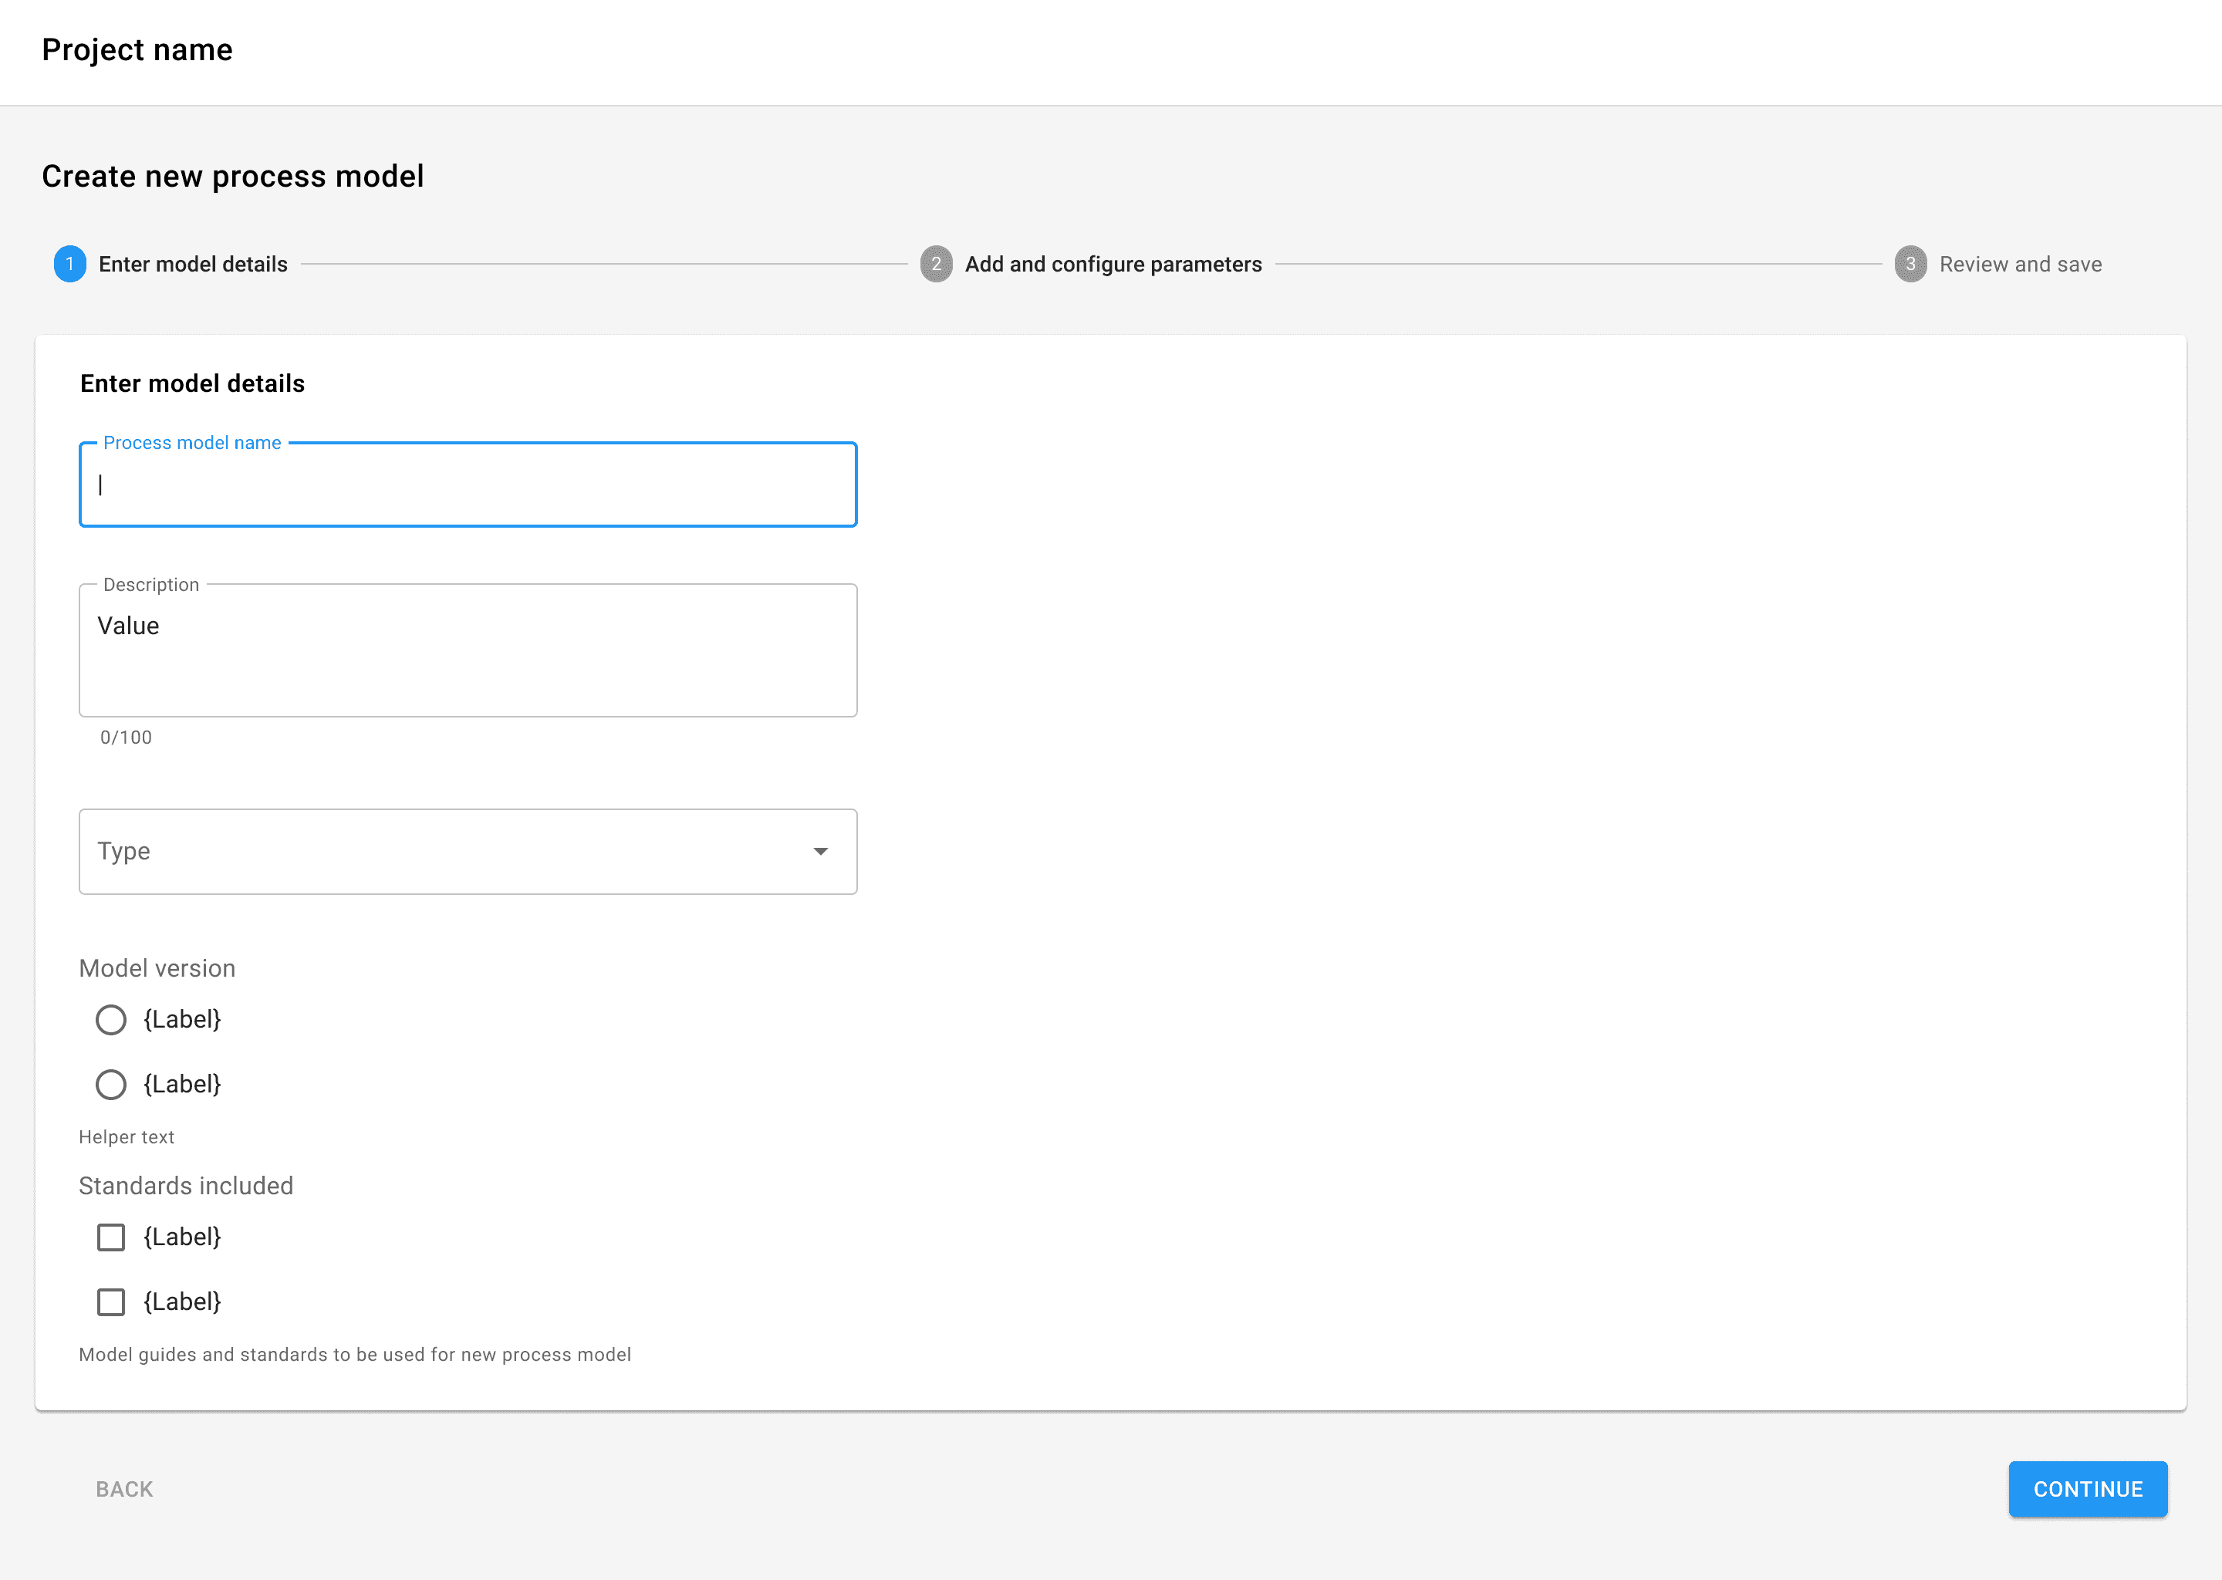Click the Project name header title
The image size is (2222, 1580).
[137, 49]
